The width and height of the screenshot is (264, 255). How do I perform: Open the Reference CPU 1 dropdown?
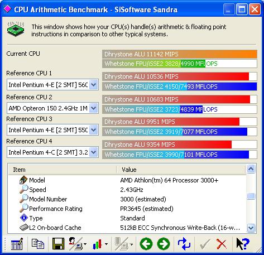coord(94,85)
